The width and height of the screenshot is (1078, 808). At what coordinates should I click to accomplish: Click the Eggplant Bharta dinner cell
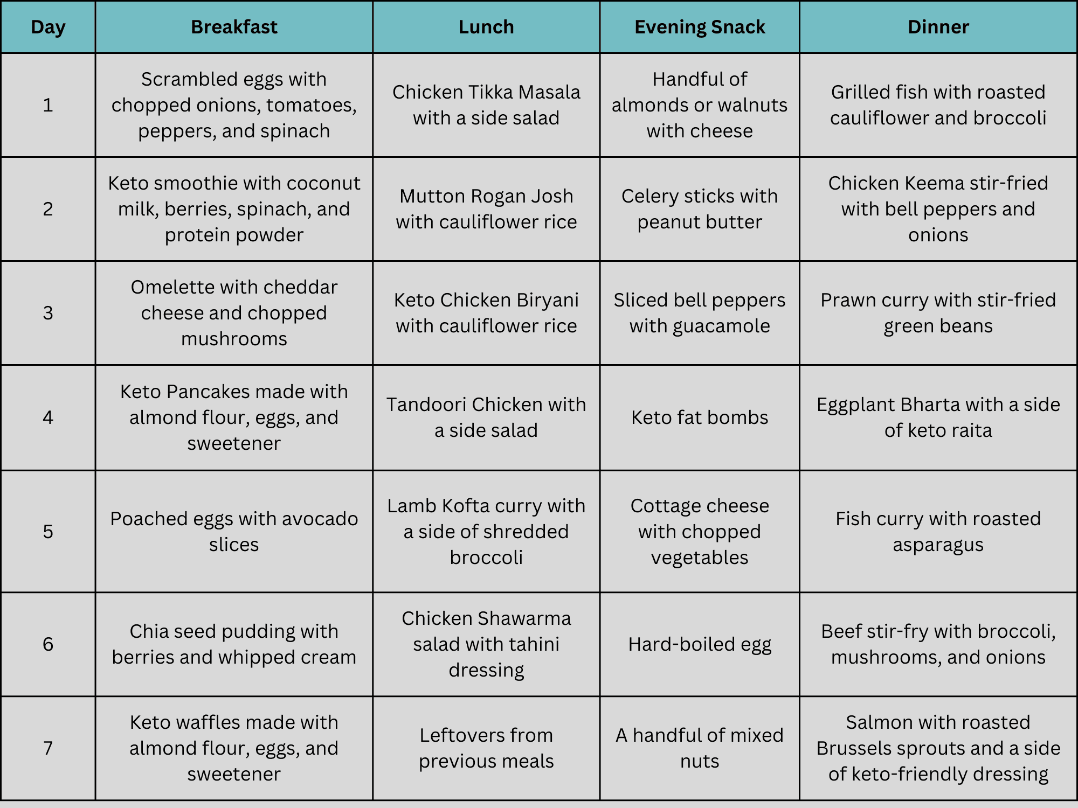click(x=938, y=417)
